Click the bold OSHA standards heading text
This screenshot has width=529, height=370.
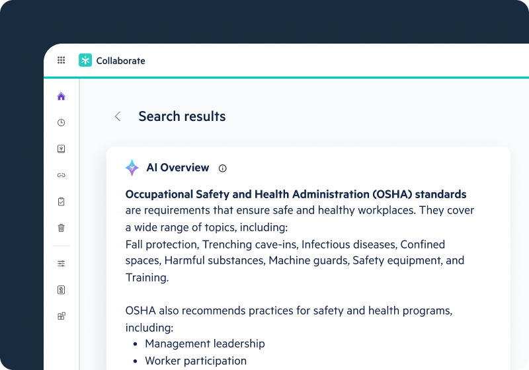tap(296, 194)
